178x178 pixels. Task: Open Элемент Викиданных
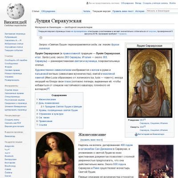pos(16,106)
